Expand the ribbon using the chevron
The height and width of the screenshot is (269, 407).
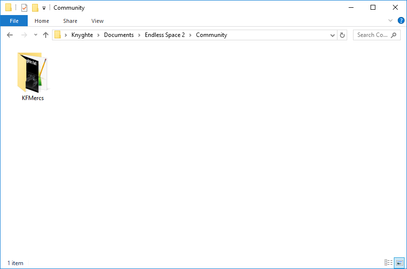(390, 21)
